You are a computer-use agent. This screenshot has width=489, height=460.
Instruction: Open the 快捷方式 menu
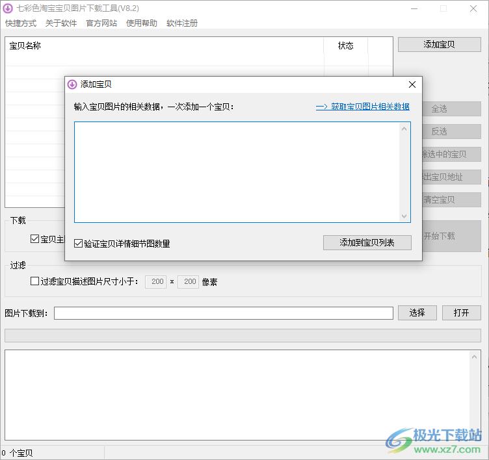[x=21, y=23]
